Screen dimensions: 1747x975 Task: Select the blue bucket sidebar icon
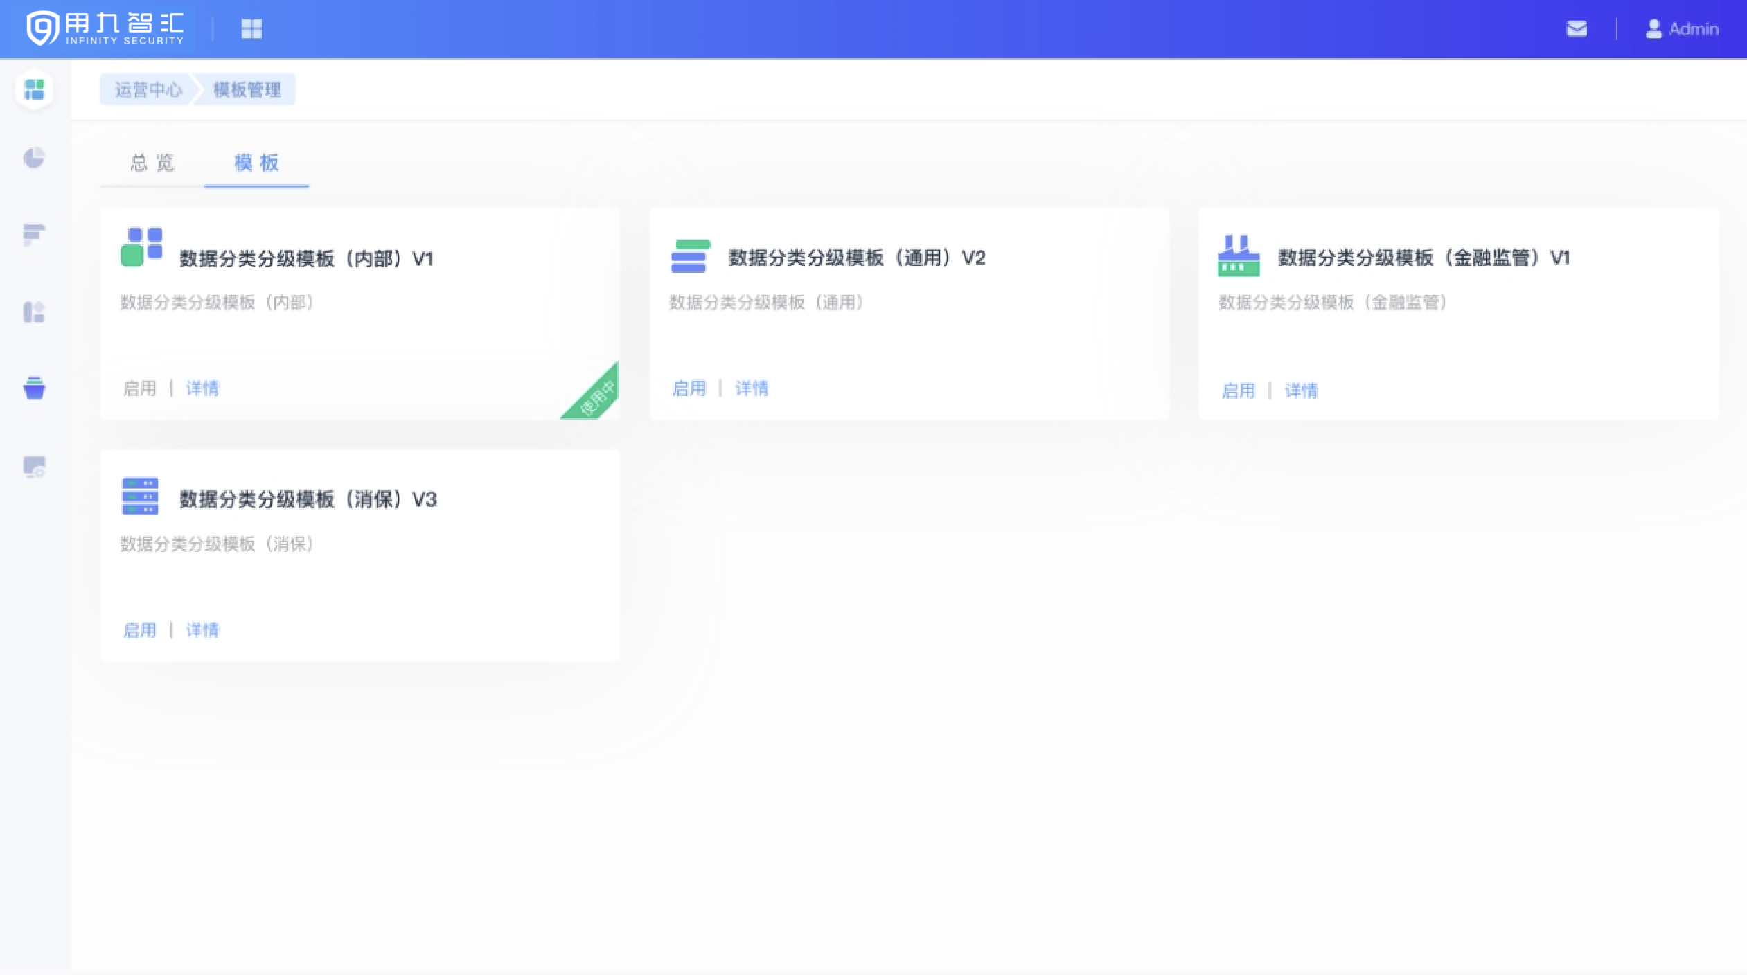tap(34, 388)
